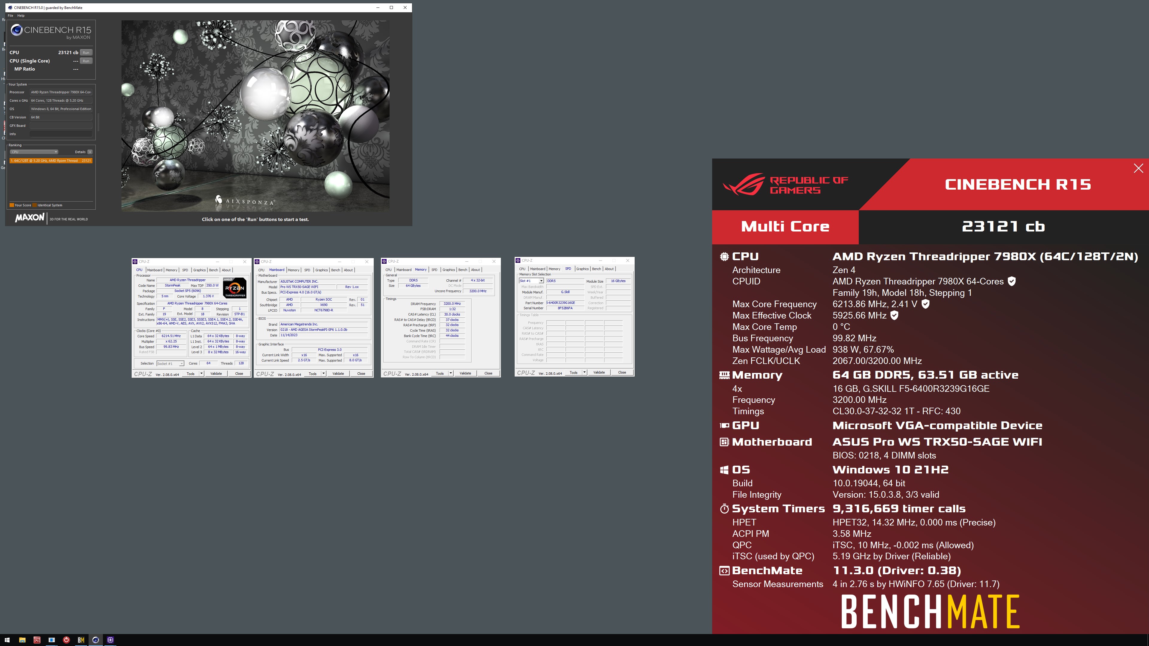This screenshot has height=646, width=1149.
Task: Click verified shield next to Max Core Frequency
Action: click(x=925, y=304)
